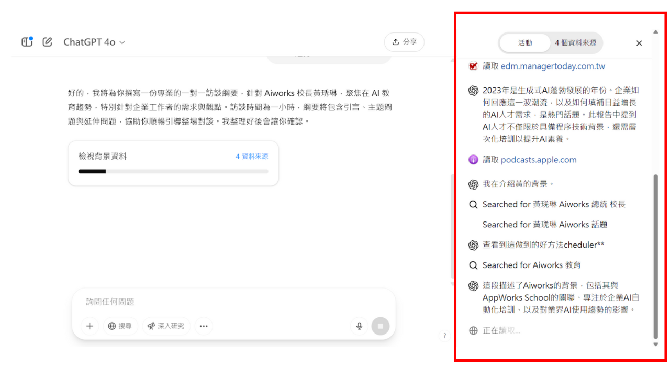The image size is (670, 377).
Task: Click the side panel scrollbar thumb
Action: 655,257
